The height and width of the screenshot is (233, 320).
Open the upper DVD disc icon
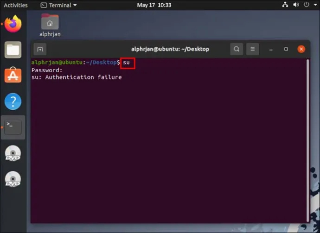pyautogui.click(x=13, y=153)
